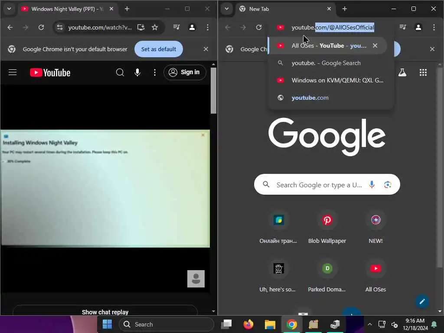This screenshot has height=333, width=444.
Task: Select youtube.com suggestion
Action: [331, 98]
